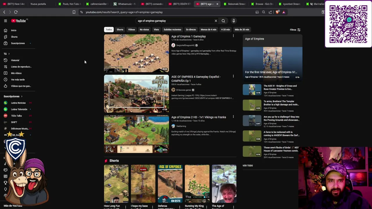Open options for How Long Fun short
Screen dimensions: 372x209
click(126, 207)
